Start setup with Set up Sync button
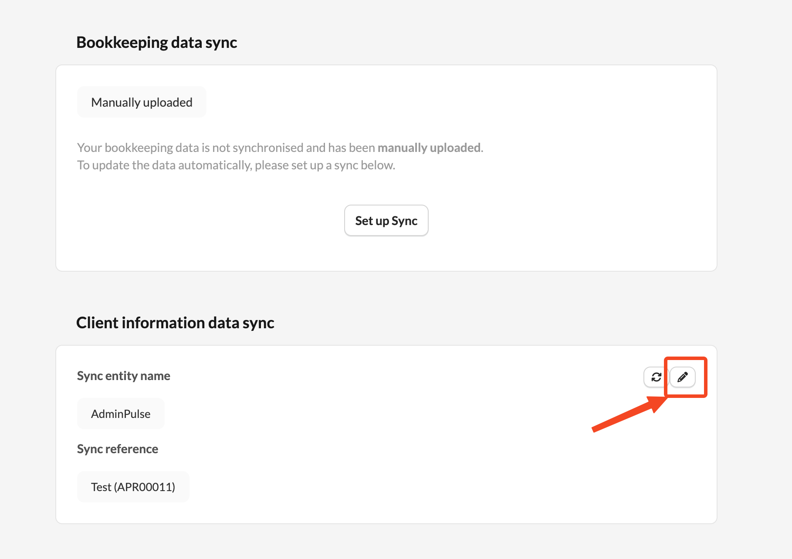 pyautogui.click(x=386, y=221)
